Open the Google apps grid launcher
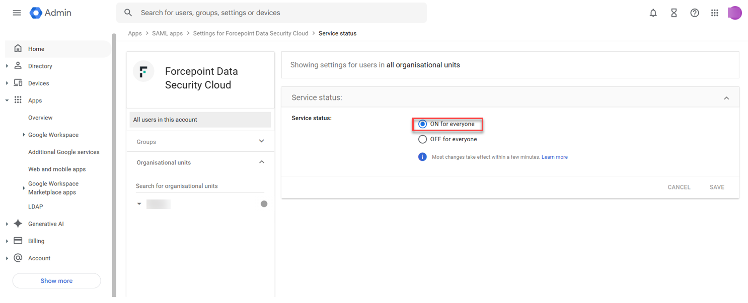This screenshot has height=303, width=748. 714,13
